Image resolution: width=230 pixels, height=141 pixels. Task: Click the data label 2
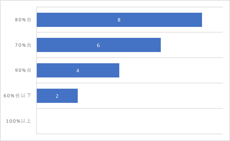click(x=57, y=96)
